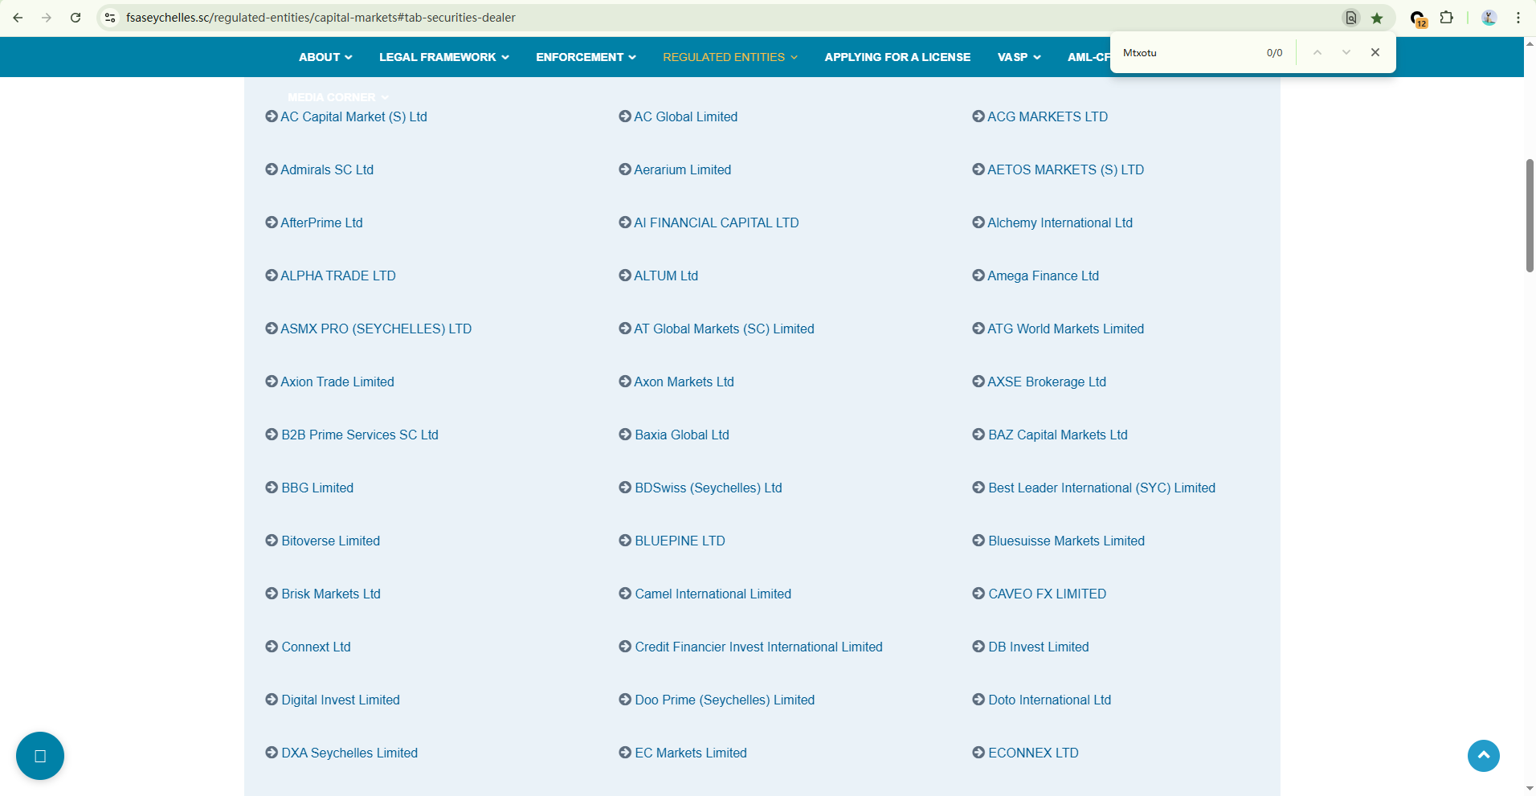
Task: View site information icon in address bar
Action: (111, 18)
